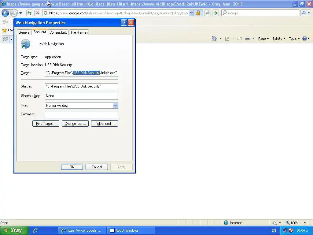Click the Advanced button
Image resolution: width=313 pixels, height=235 pixels.
[x=105, y=124]
